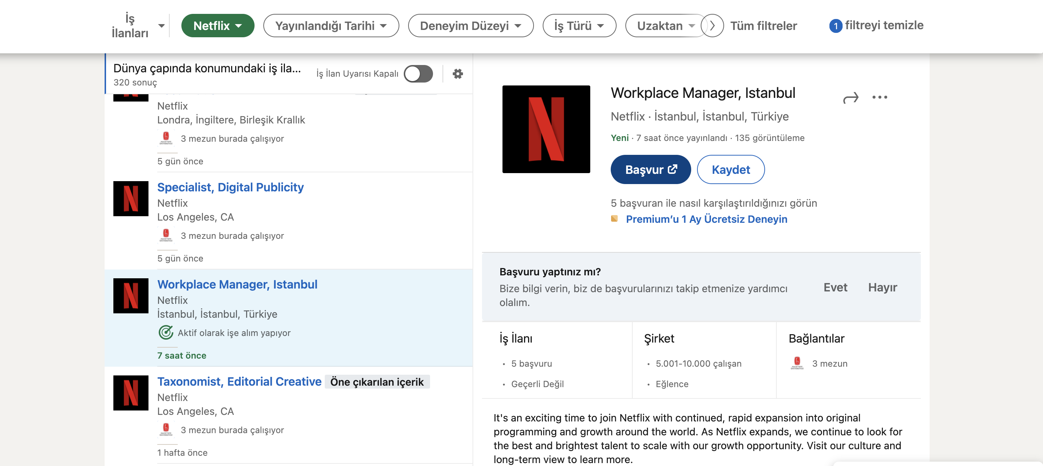The image size is (1043, 466).
Task: Click filtreyi temizle to clear filters
Action: point(884,25)
